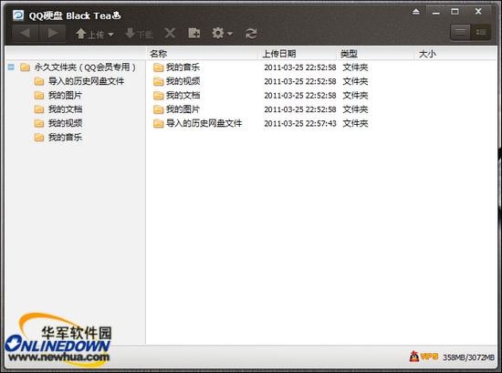This screenshot has height=373, width=502.
Task: Select 我的音乐 folder in the file list
Action: [183, 67]
